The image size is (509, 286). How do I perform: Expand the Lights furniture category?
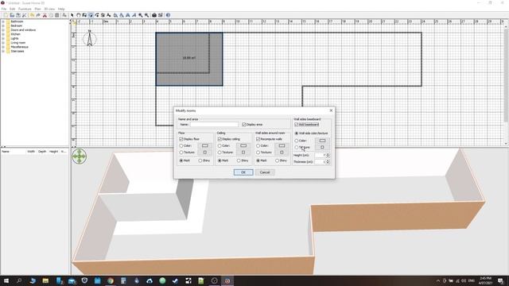click(3, 38)
